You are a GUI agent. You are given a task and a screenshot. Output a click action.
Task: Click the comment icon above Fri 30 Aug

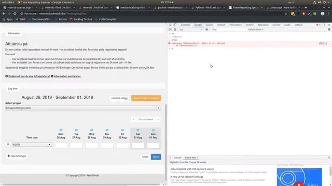122,130
